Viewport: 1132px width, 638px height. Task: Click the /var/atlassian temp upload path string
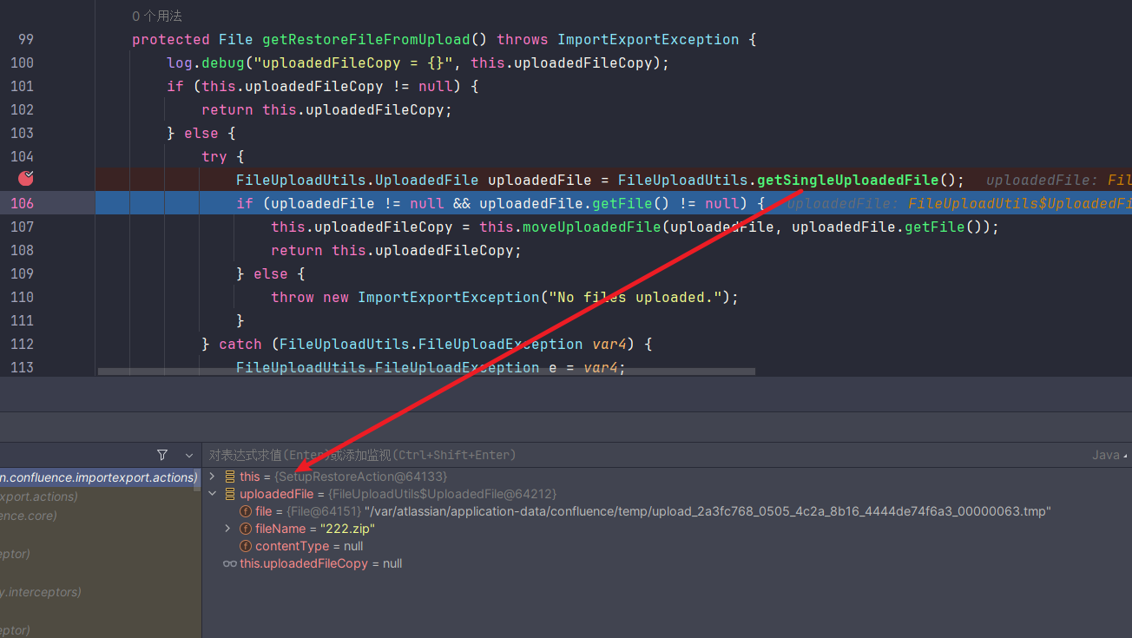pyautogui.click(x=707, y=511)
